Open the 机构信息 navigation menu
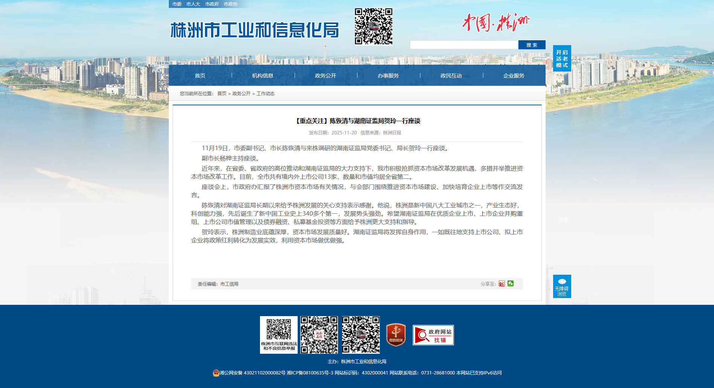The image size is (714, 388). click(x=263, y=76)
